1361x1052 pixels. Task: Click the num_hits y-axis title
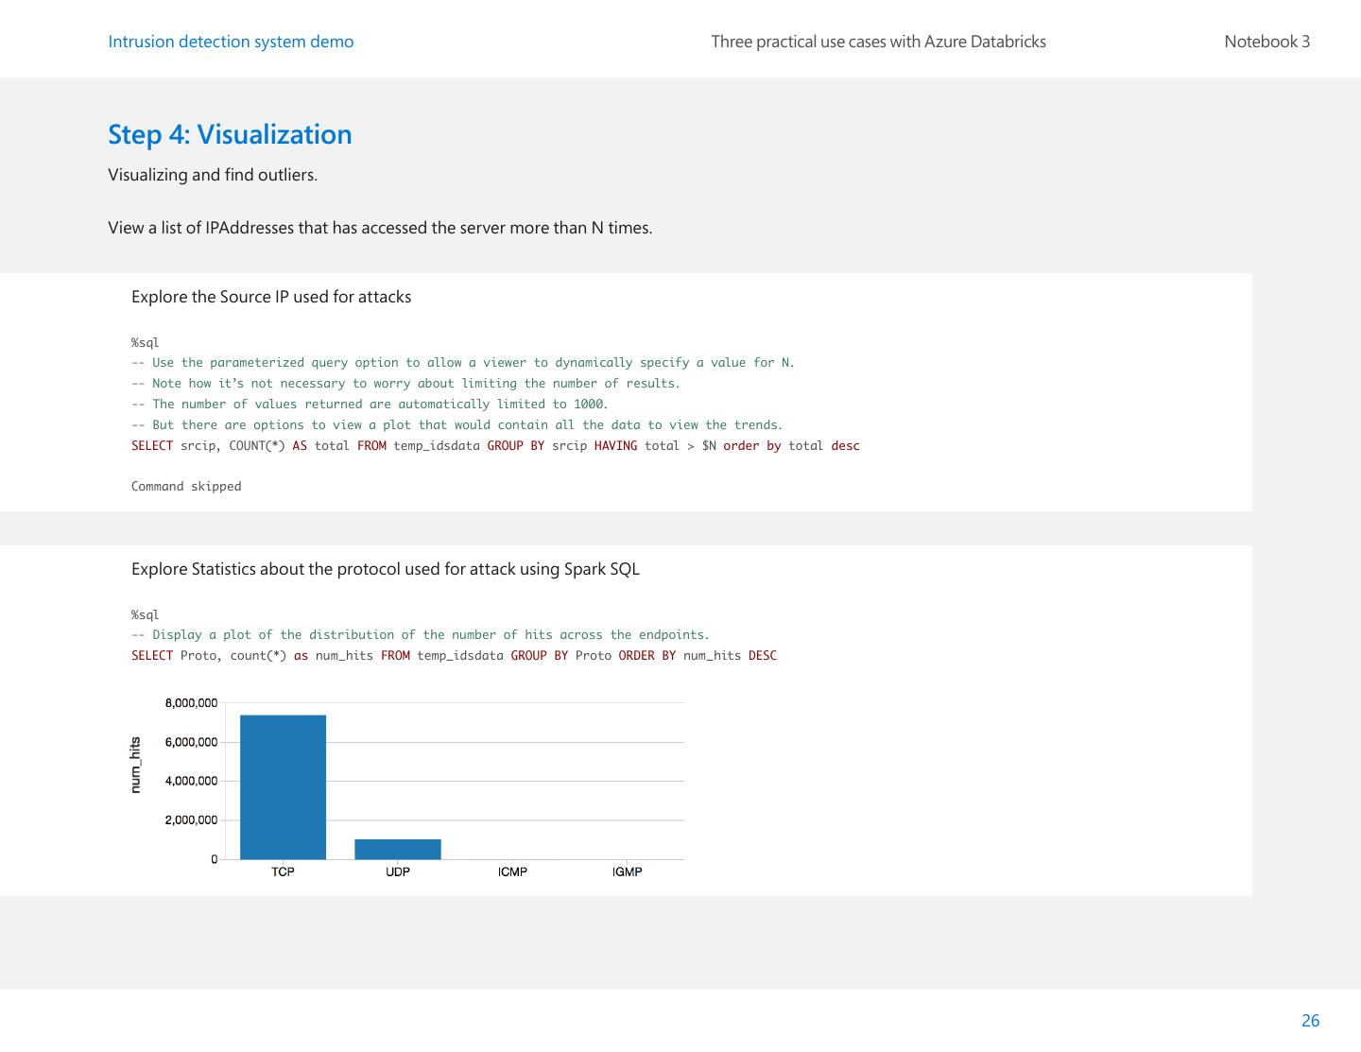tap(135, 765)
